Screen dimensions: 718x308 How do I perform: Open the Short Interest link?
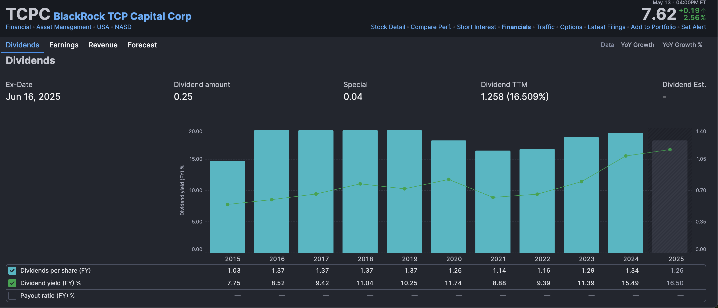[x=476, y=27]
